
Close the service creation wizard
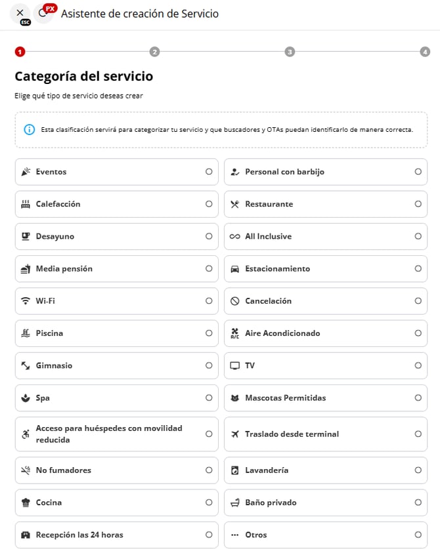click(x=20, y=13)
